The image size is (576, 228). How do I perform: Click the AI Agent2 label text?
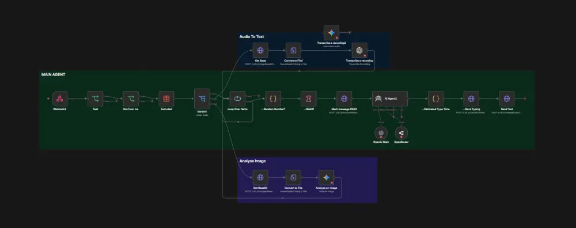click(391, 99)
